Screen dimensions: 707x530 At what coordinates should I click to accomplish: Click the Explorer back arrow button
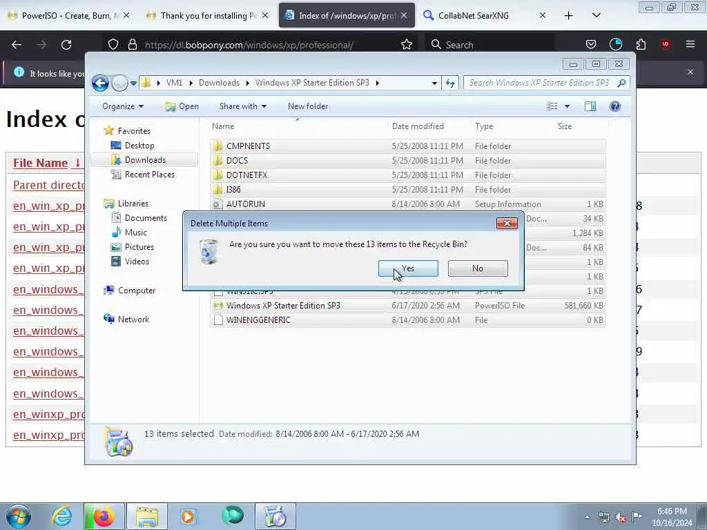coord(100,83)
